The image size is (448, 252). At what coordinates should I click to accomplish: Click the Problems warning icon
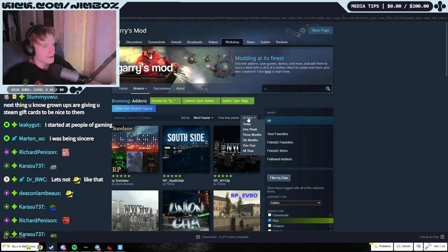(x=375, y=246)
